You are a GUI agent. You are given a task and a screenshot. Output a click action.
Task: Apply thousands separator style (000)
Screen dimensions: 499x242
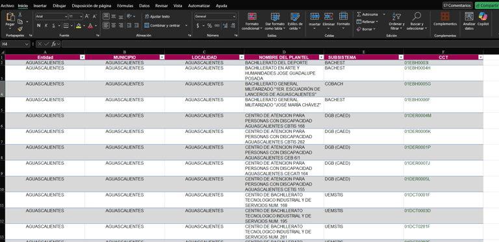[217, 25]
